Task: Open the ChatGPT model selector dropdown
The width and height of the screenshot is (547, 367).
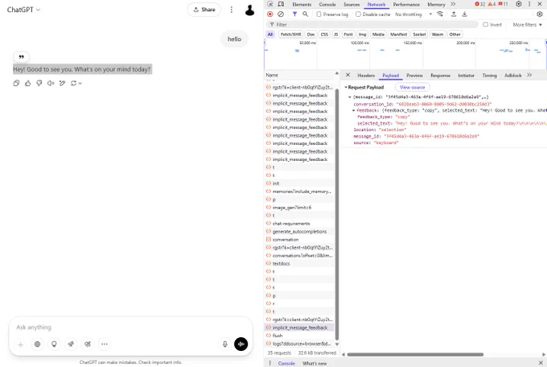Action: [23, 10]
